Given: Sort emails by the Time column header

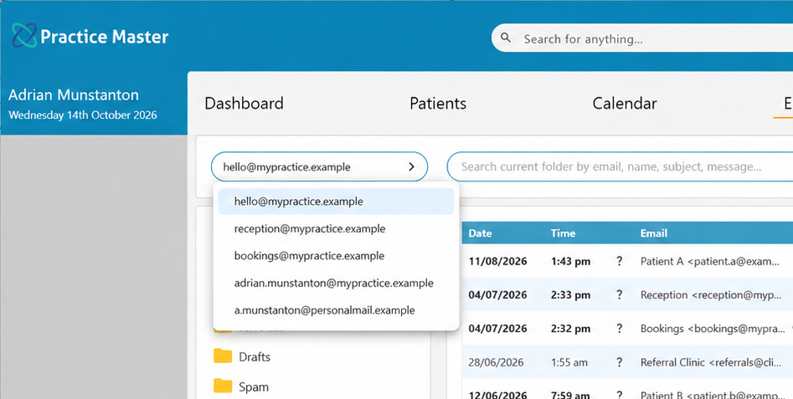Looking at the screenshot, I should [x=563, y=233].
